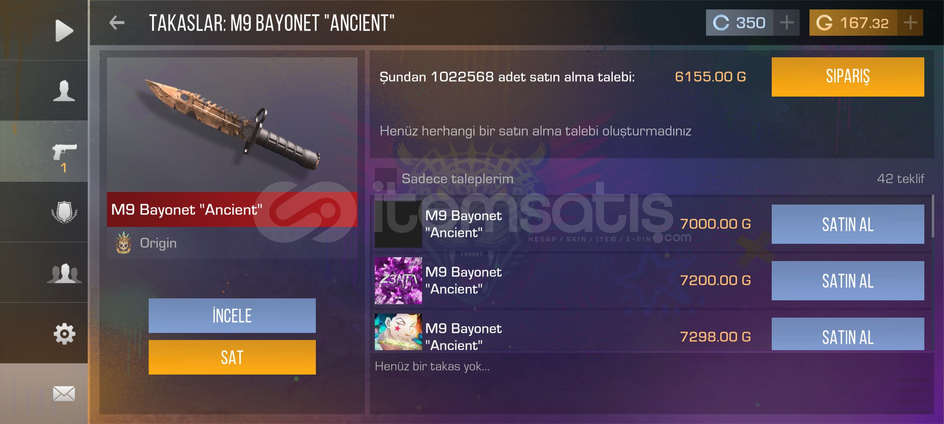Click the offers list scrollbar
The height and width of the screenshot is (424, 944).
coord(933,216)
